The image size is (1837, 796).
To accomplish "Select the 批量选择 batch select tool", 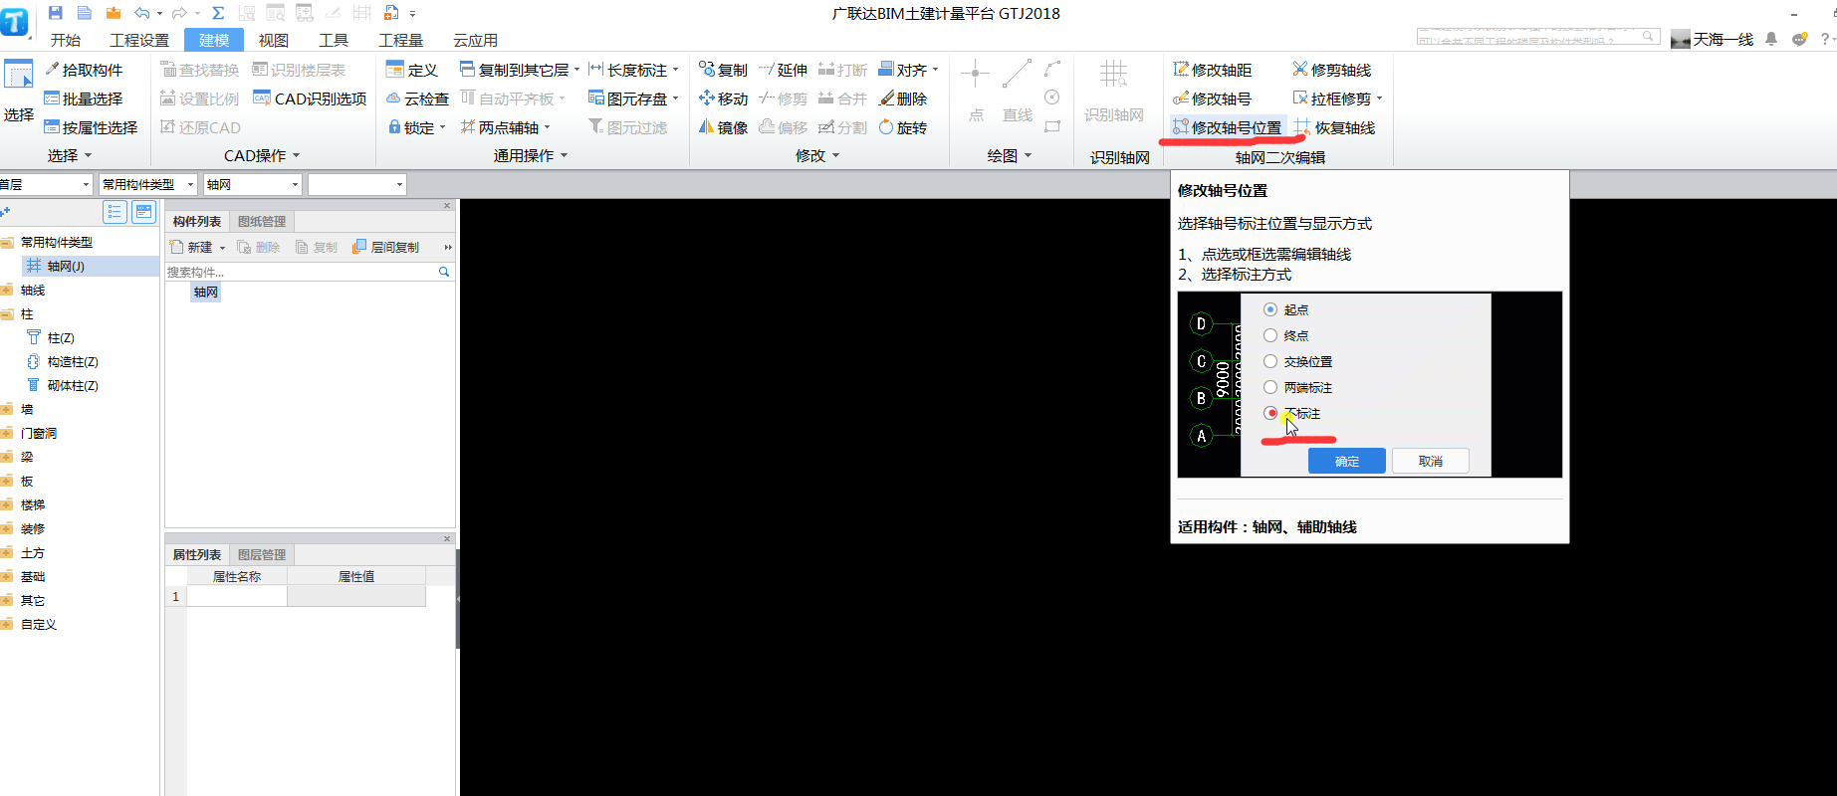I will pos(84,99).
